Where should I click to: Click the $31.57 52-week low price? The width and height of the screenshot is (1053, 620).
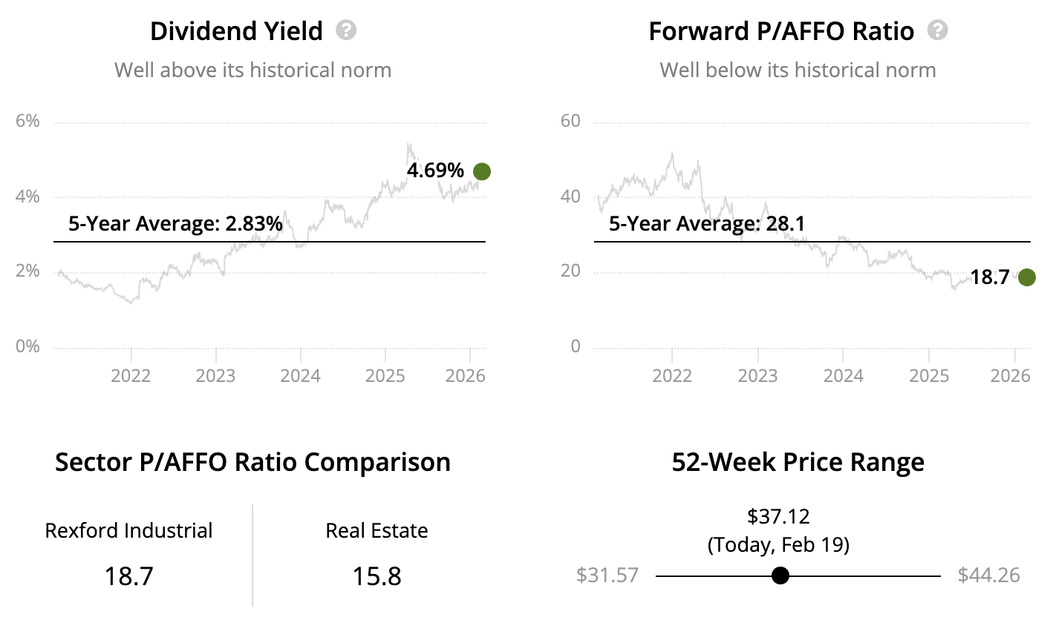(607, 576)
